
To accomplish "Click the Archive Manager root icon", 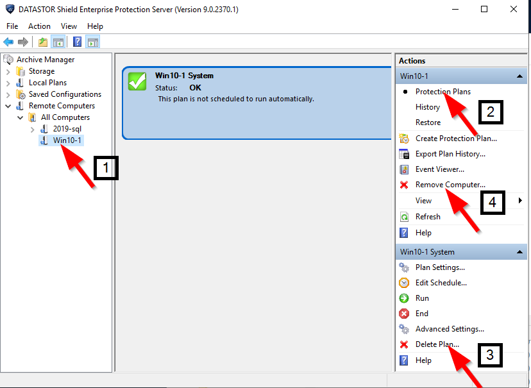I will point(8,60).
